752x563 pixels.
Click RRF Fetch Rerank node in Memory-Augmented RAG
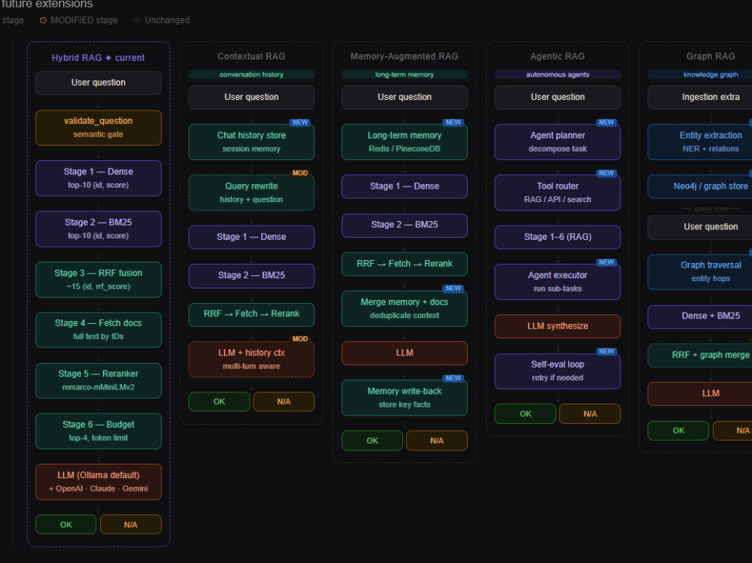point(405,264)
